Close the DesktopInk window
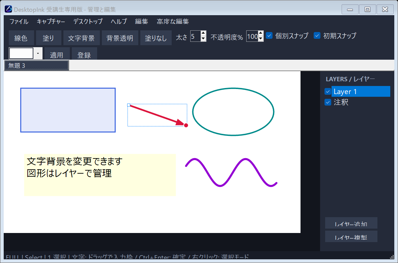398x263 pixels. [385, 9]
